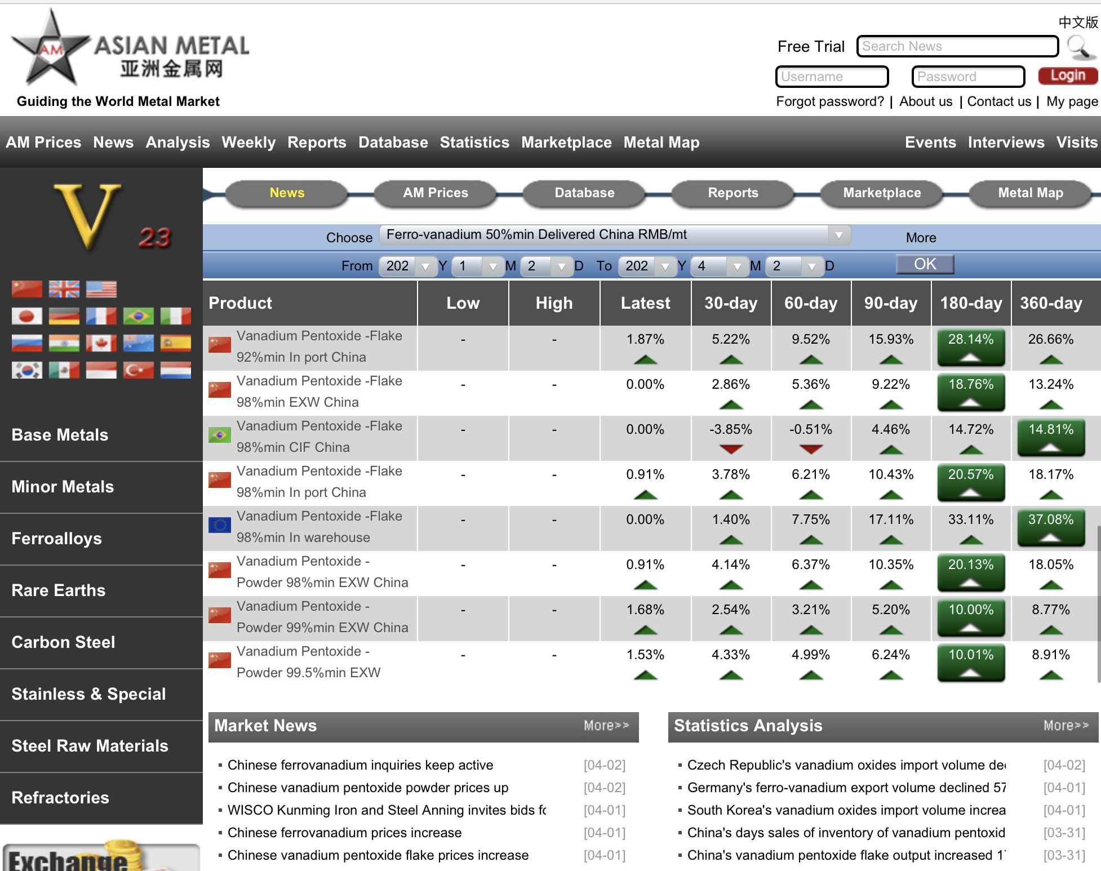Click the Brazil flag in 98%min CIF China row
1101x871 pixels.
point(220,435)
